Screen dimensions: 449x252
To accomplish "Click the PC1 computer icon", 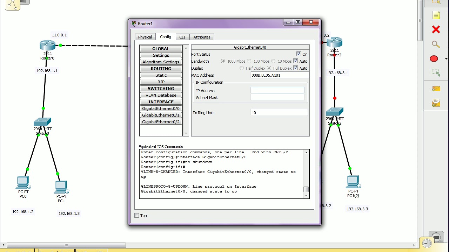I will pyautogui.click(x=61, y=187).
